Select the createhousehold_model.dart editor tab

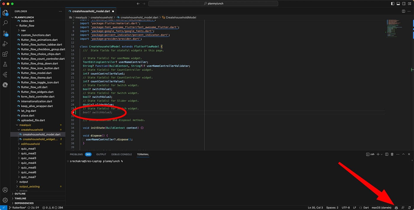coord(91,11)
